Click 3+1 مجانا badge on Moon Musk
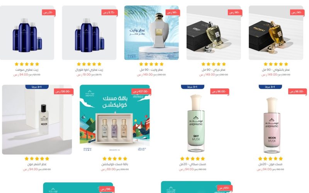Image resolution: width=309 pixels, height=193 pixels. click(x=270, y=87)
